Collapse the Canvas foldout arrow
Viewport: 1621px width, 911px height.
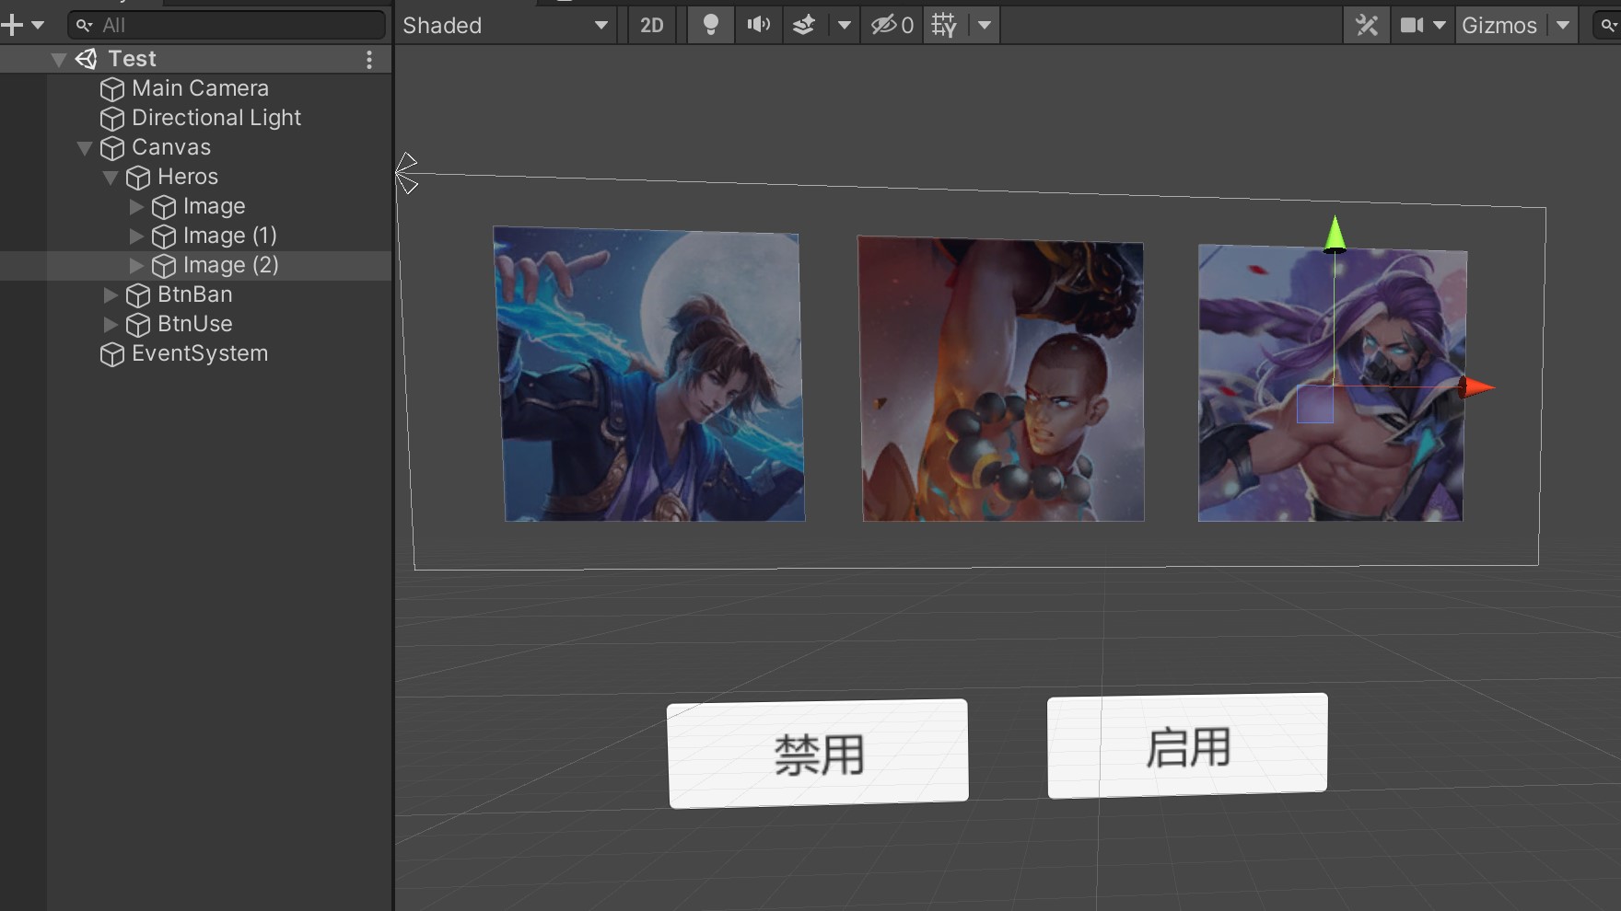coord(84,148)
